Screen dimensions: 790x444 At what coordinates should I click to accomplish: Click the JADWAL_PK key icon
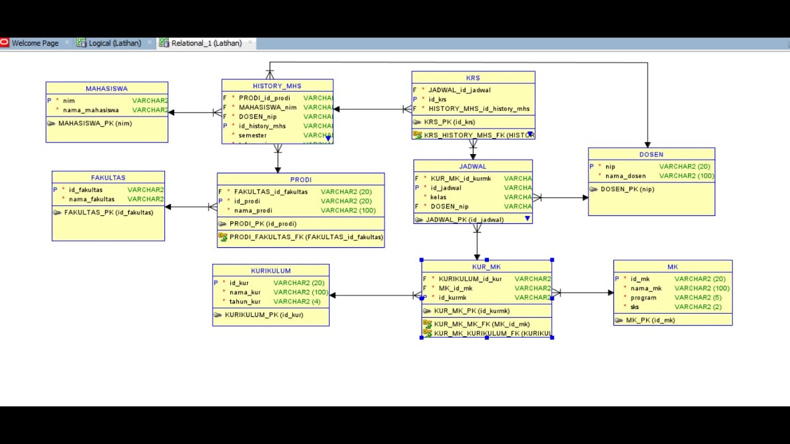pyautogui.click(x=419, y=220)
